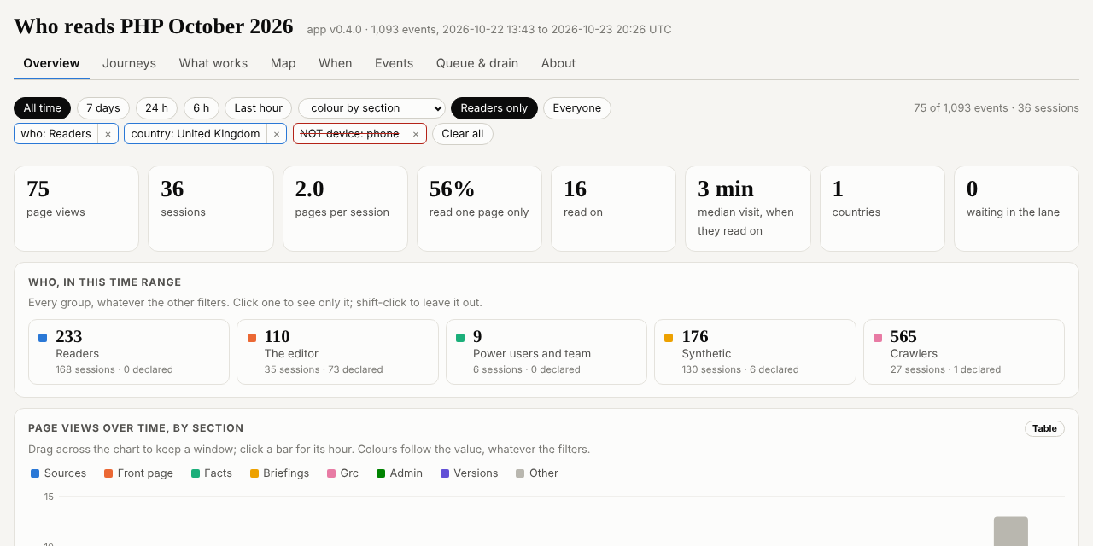This screenshot has height=546, width=1093.
Task: Select the 7 days range
Action: click(x=103, y=108)
